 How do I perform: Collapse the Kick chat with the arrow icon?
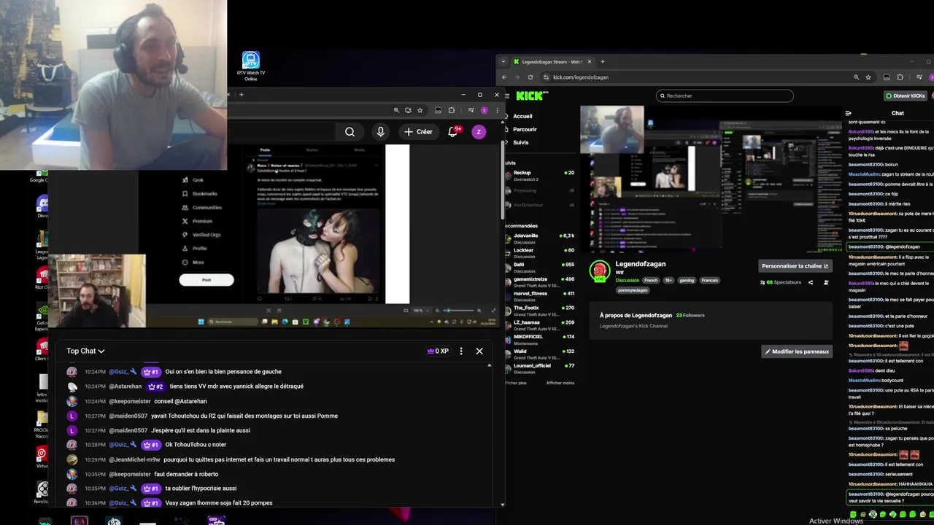click(x=848, y=113)
